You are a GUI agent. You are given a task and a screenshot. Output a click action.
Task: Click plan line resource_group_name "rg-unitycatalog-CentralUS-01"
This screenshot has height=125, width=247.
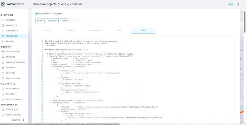78,100
